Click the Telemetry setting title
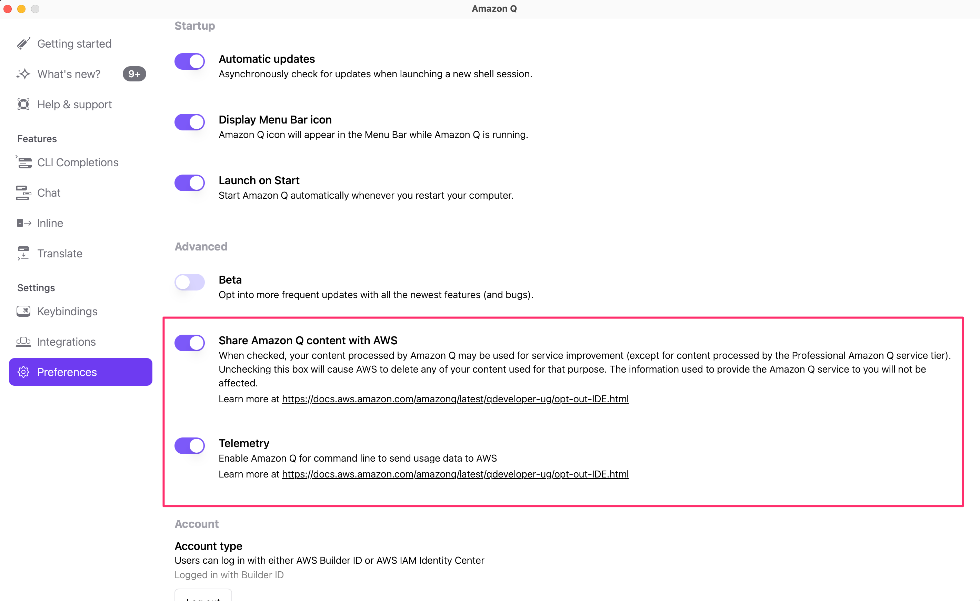The width and height of the screenshot is (980, 601). [244, 443]
